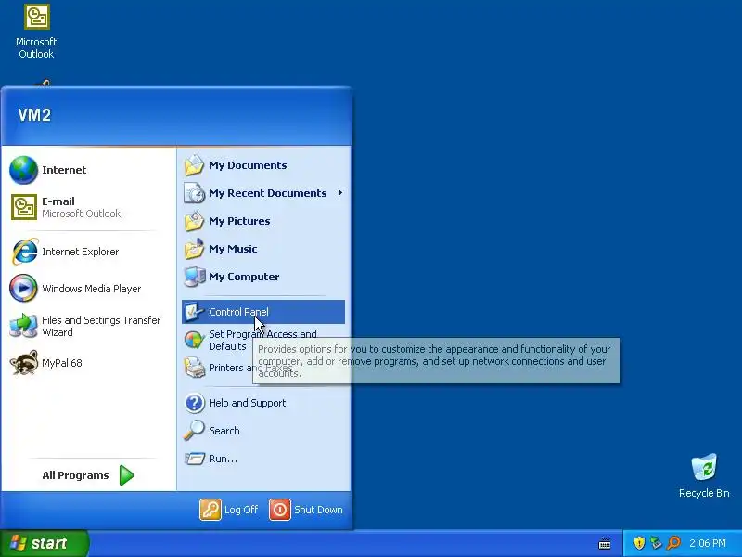742x557 pixels.
Task: Click the Run... icon
Action: (194, 459)
